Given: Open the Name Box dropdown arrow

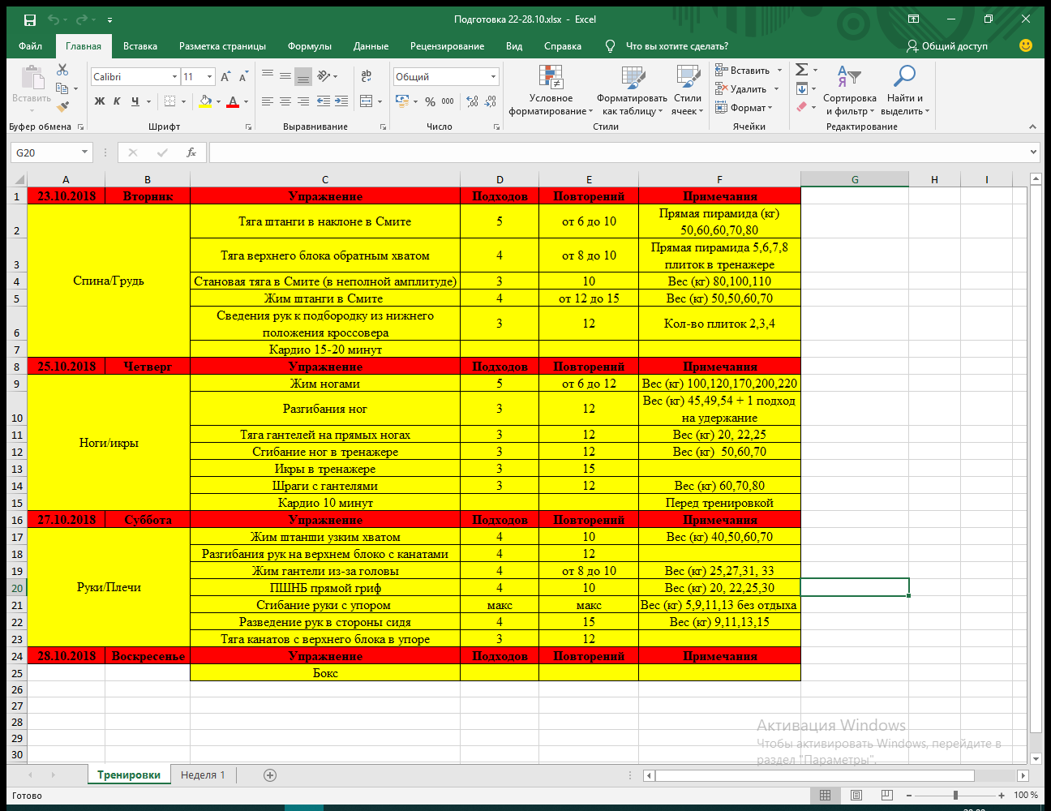Looking at the screenshot, I should click(84, 152).
